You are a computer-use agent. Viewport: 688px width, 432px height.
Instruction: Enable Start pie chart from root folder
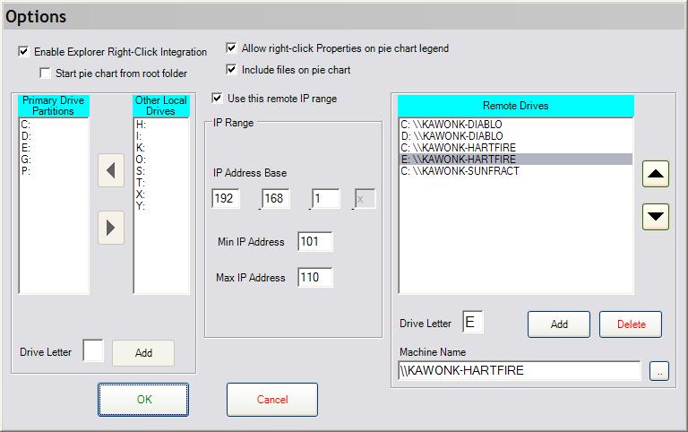tap(45, 73)
